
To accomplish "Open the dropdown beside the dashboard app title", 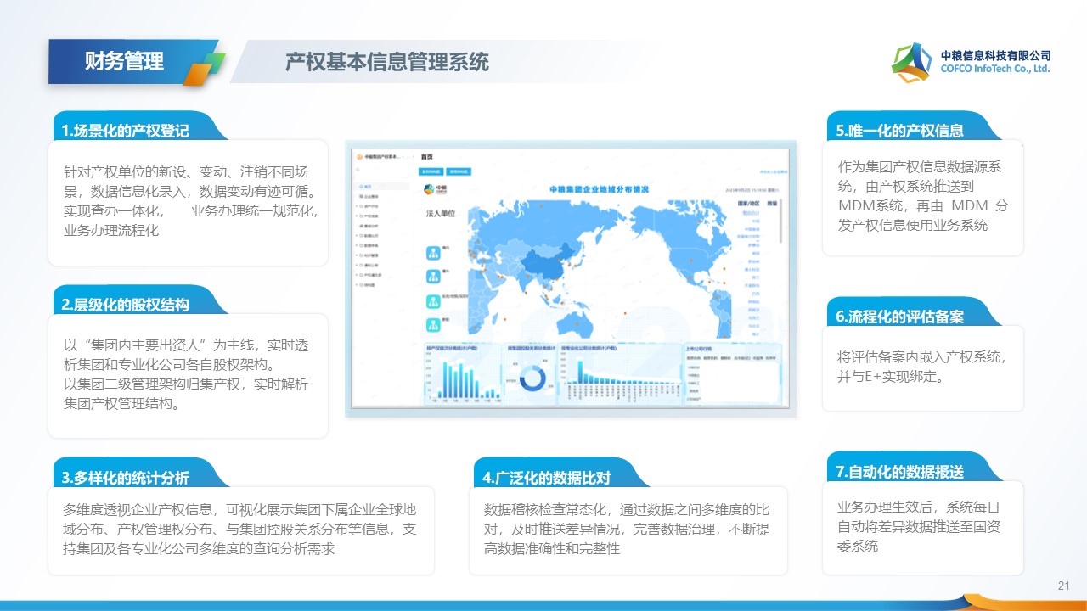I will (x=414, y=157).
